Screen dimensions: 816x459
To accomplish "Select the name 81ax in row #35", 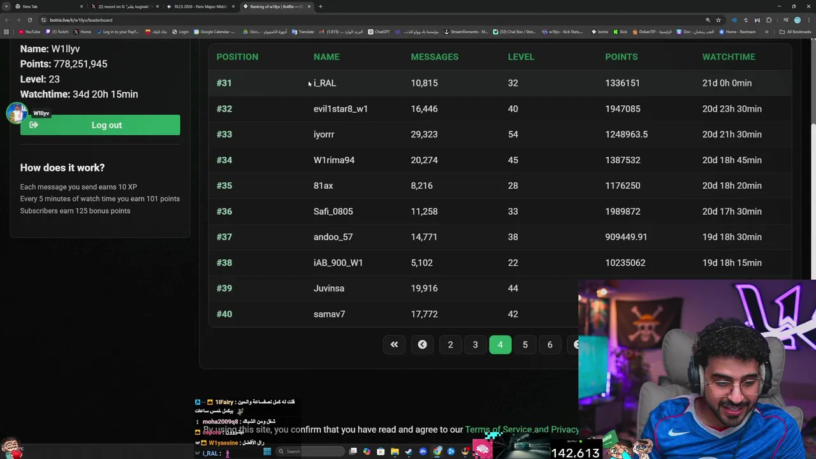I will click(x=323, y=186).
